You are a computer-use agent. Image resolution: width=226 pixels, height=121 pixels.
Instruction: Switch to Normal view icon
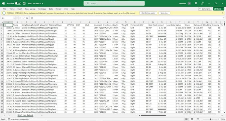186,119
